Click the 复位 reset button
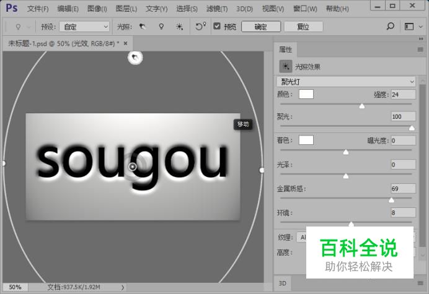429x294 pixels. 303,27
